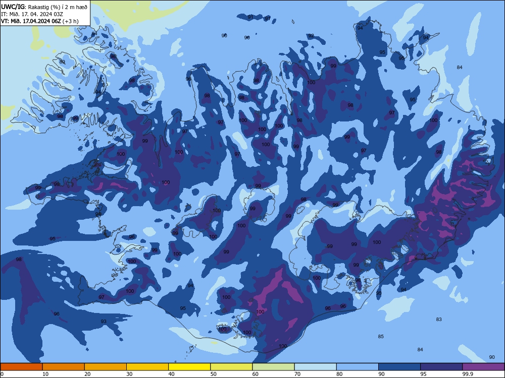The height and width of the screenshot is (378, 505).
Task: Click the indigo 95–99.9 legend swatch
Action: coord(441,367)
